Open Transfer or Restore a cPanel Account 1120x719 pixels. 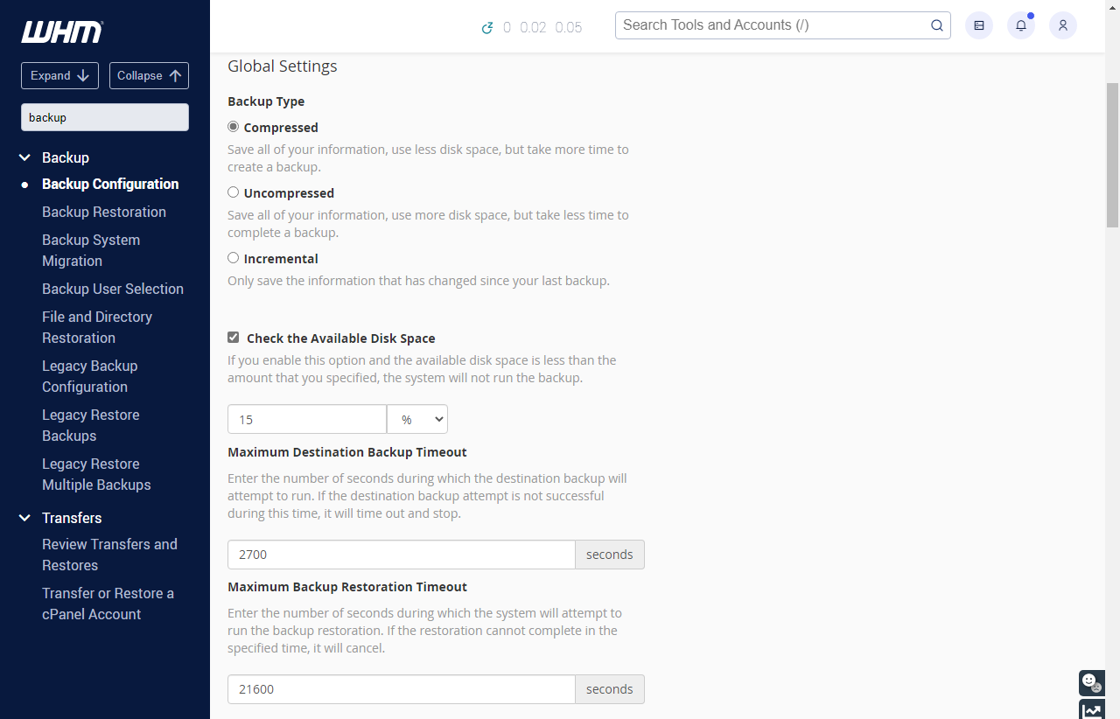[108, 604]
